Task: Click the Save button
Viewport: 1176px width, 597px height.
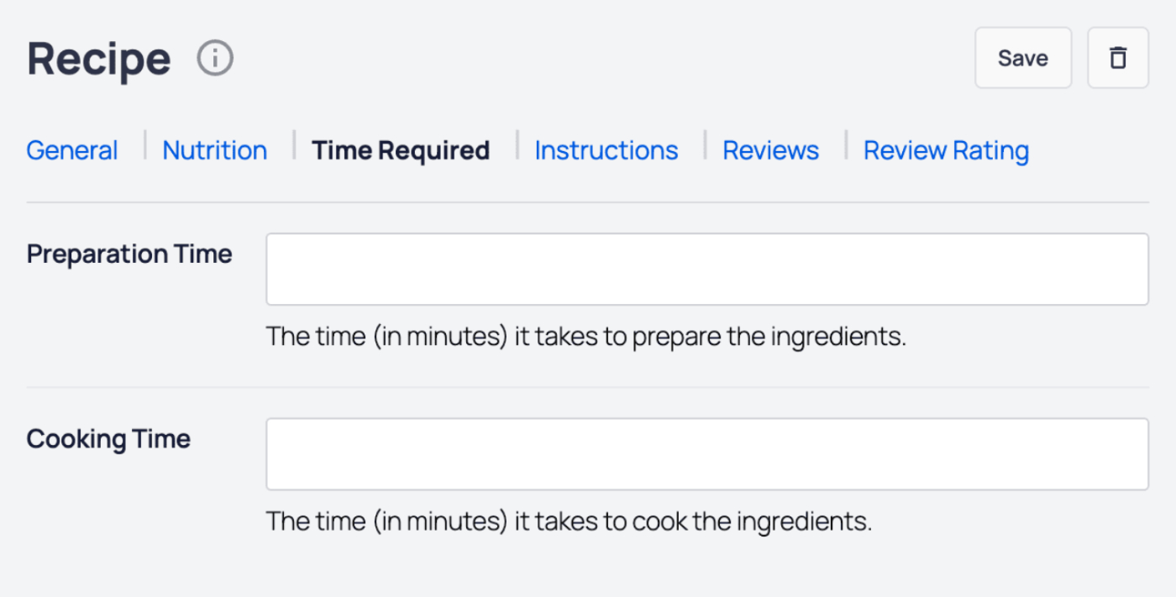Action: point(1022,57)
